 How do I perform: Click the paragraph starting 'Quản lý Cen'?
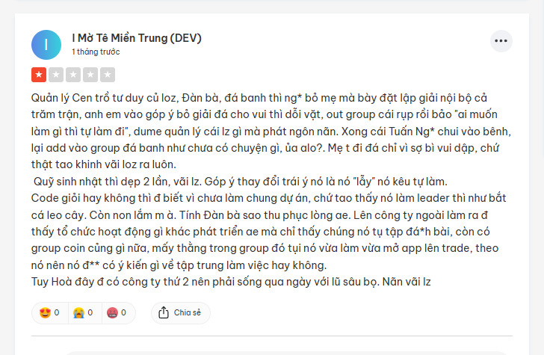[271, 132]
